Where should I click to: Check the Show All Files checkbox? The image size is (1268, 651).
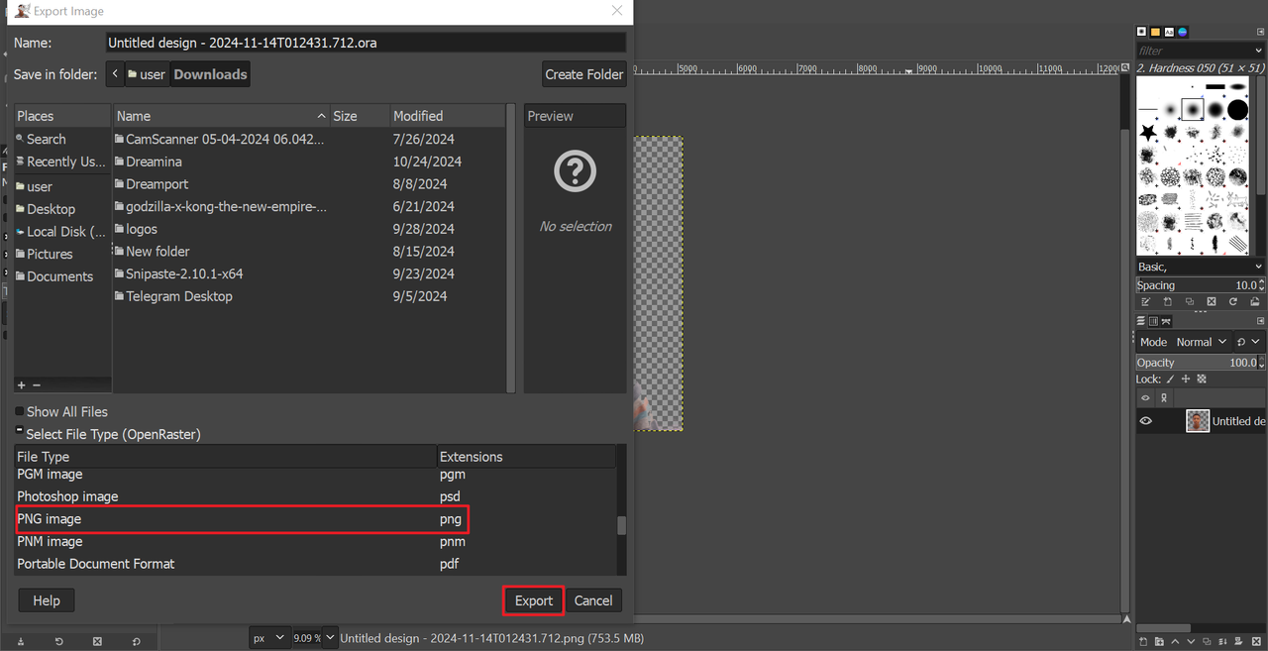(20, 411)
